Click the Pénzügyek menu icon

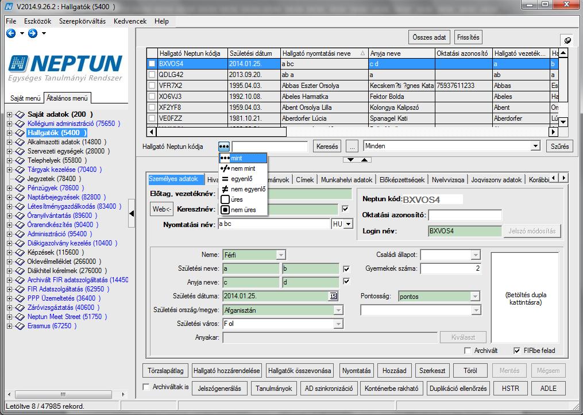tap(20, 188)
